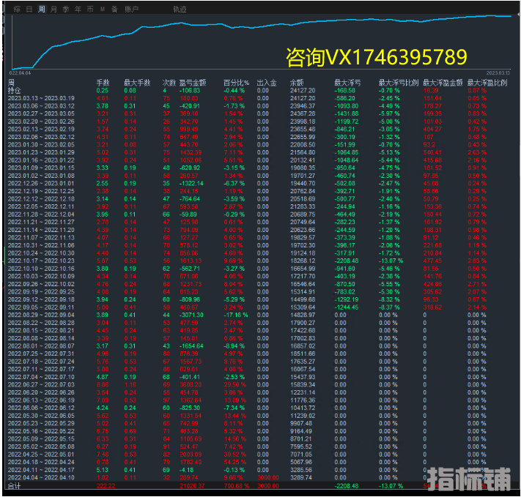Switch to the 季 (quarterly) tab
This screenshot has height=497, width=521.
point(65,10)
